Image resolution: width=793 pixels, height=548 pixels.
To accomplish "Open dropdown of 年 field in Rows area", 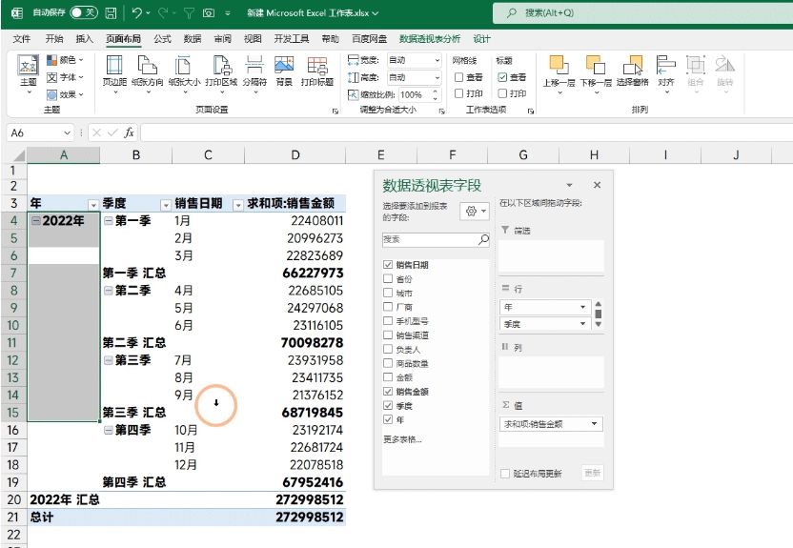I will 582,307.
